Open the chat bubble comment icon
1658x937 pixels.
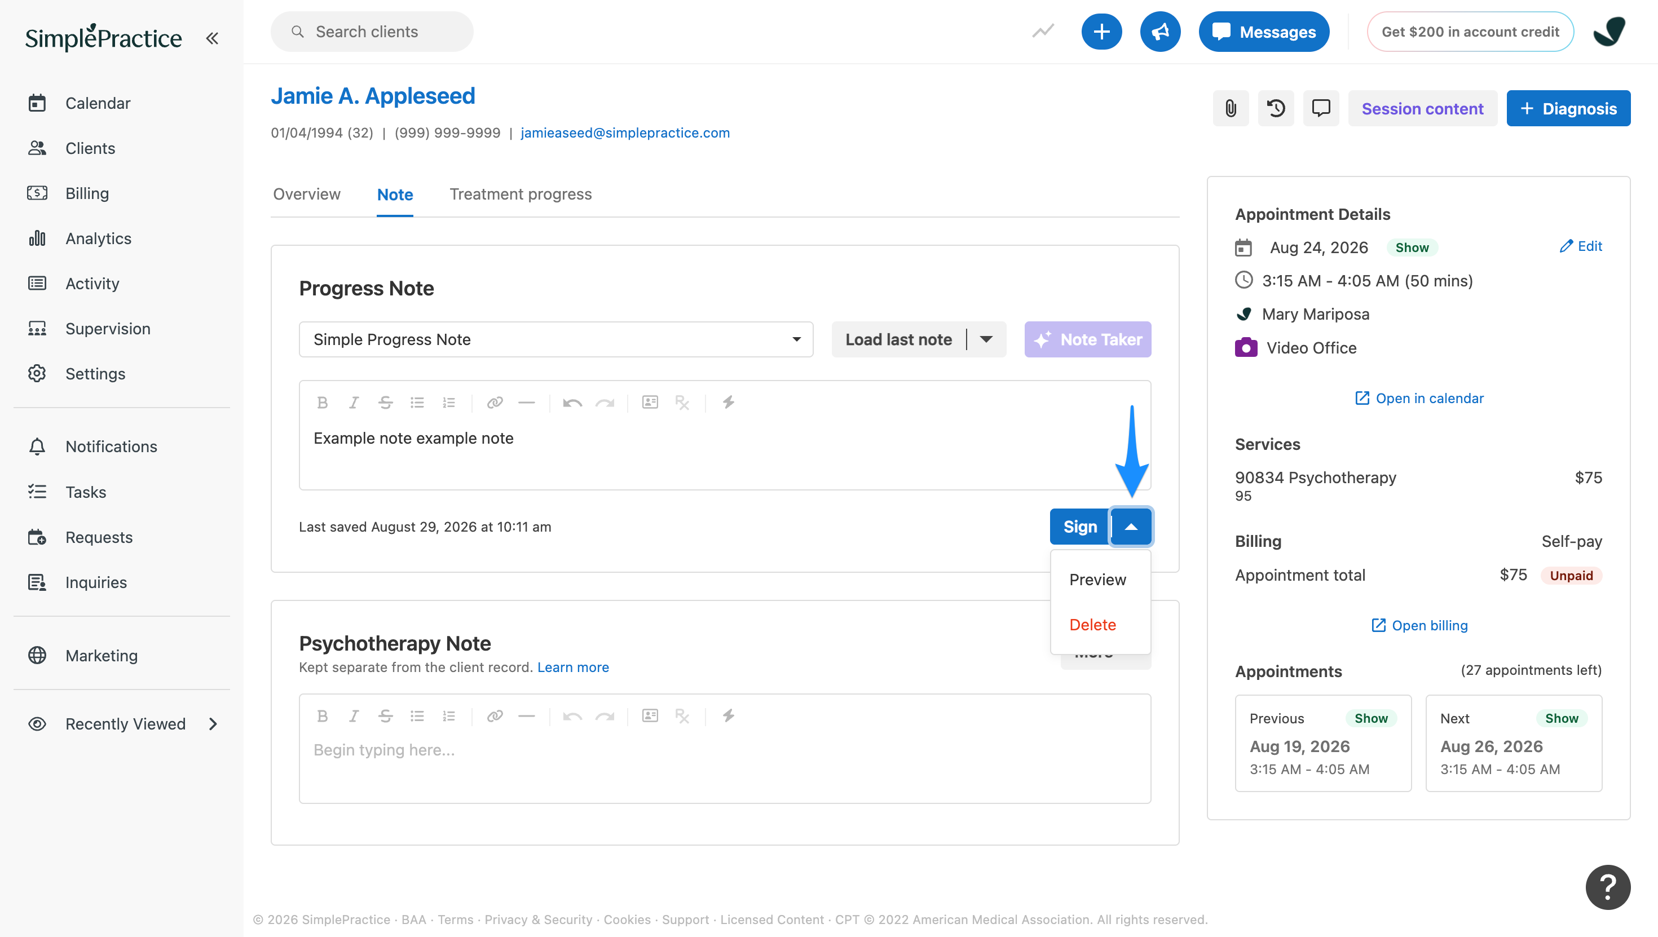coord(1321,108)
